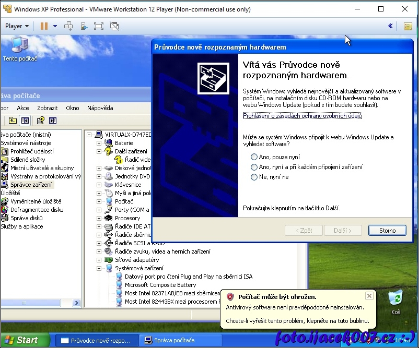Viewport: 419px width, 348px height.
Task: Collapse the Systémová zařízení tree node
Action: (99, 268)
